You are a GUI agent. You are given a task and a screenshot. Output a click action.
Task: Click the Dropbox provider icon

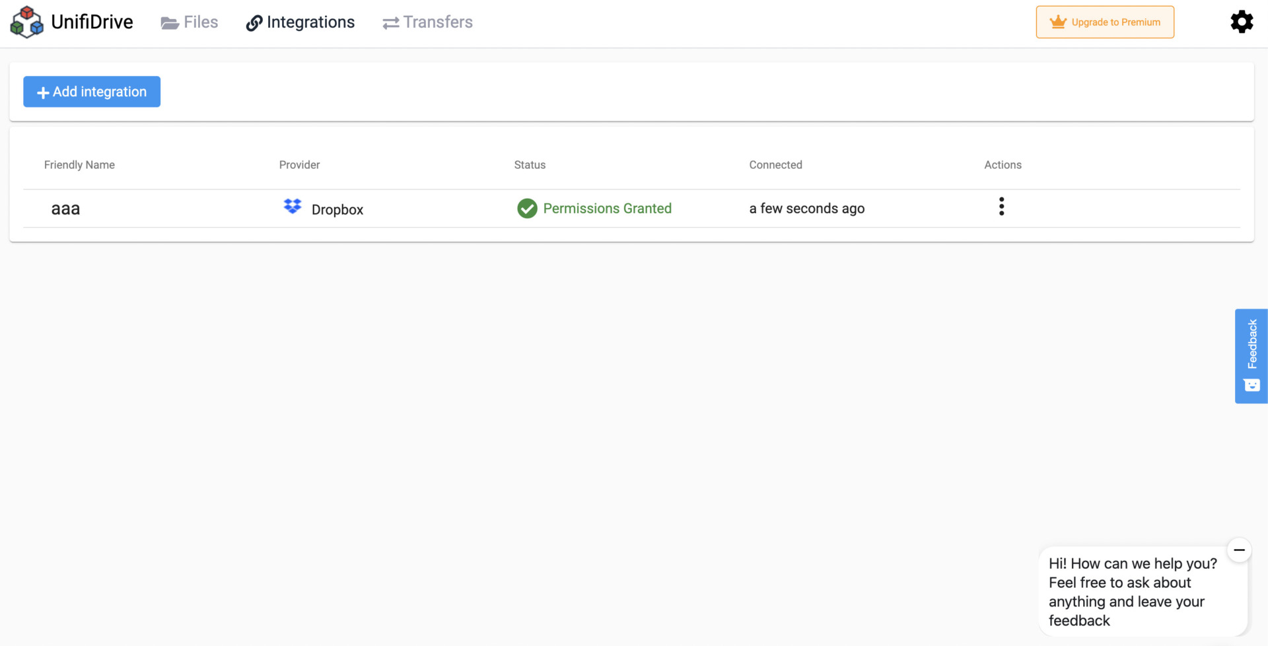(293, 207)
